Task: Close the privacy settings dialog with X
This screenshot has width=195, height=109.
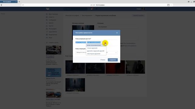Action: [117, 33]
